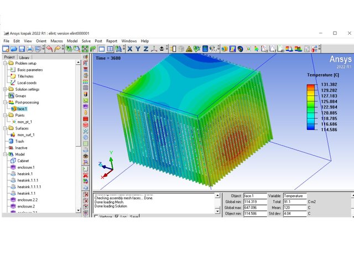Click the Isosurface post-processing icon
Image resolution: width=354 pixels, height=274 pixels.
(x=240, y=49)
